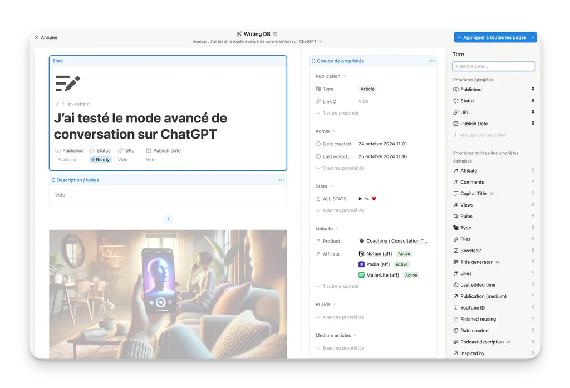Click the MailerLite (aff) green icon
The height and width of the screenshot is (388, 570).
(361, 275)
